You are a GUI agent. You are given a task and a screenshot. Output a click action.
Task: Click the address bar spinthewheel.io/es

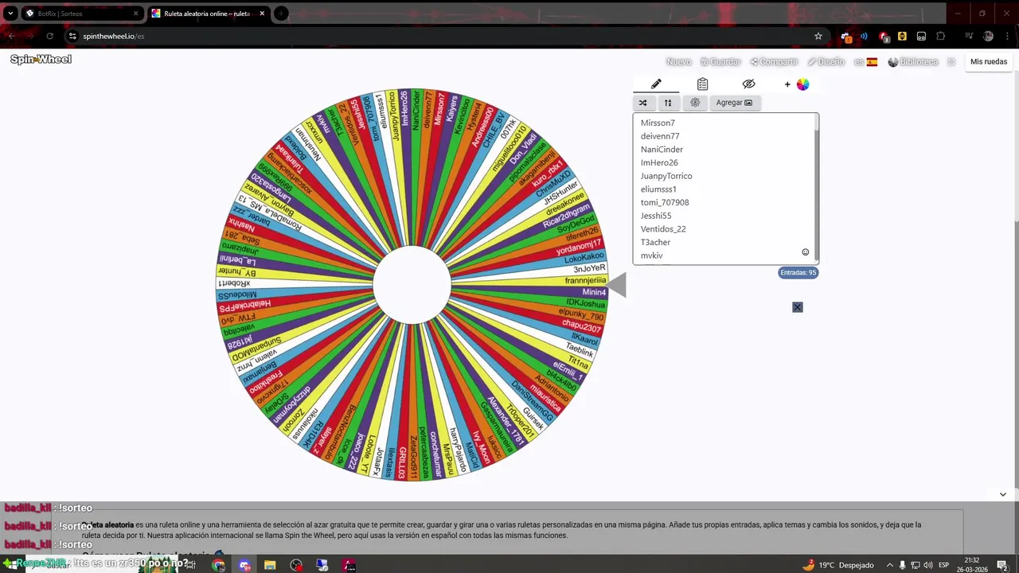point(114,36)
